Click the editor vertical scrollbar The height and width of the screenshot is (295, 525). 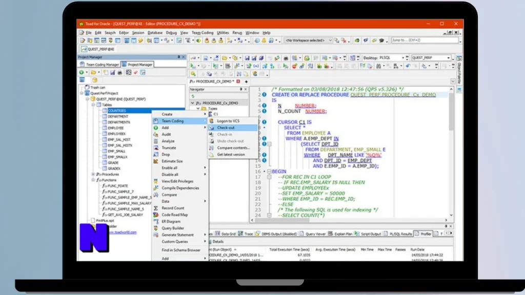pyautogui.click(x=451, y=152)
